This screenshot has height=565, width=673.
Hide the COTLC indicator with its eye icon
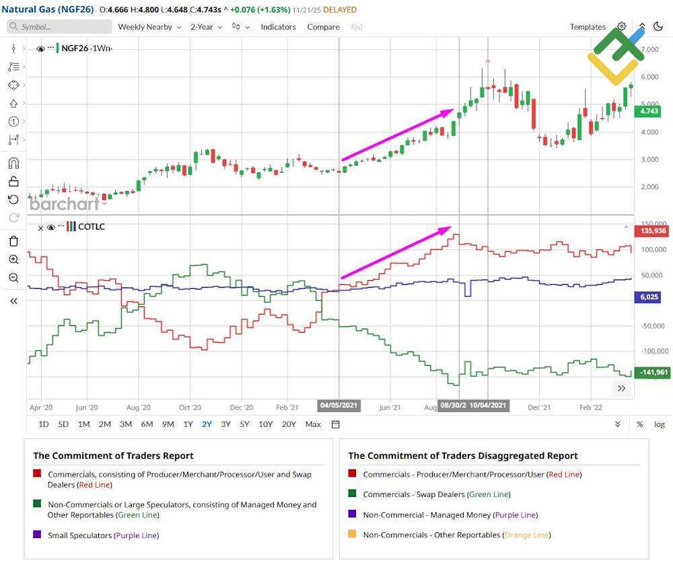click(51, 227)
